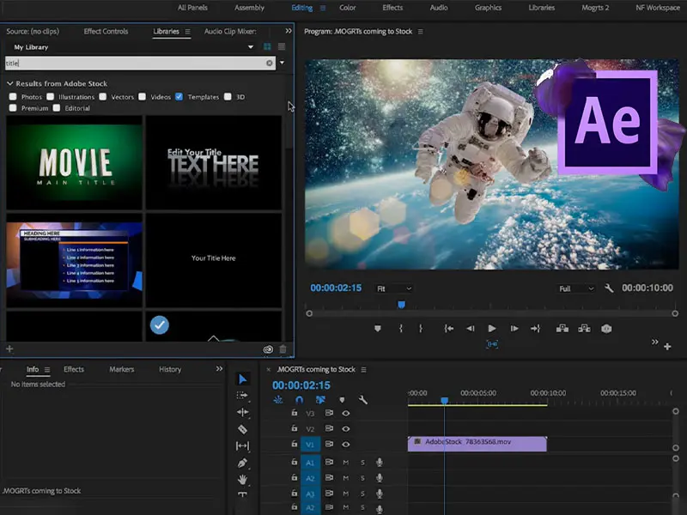Open the Effect Controls tab

(106, 32)
